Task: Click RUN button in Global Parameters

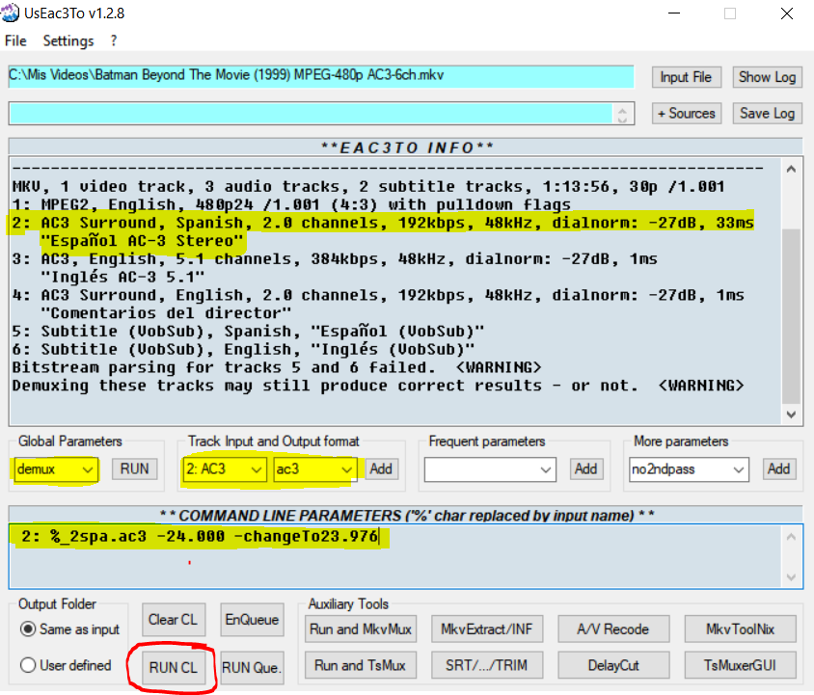Action: click(x=134, y=468)
